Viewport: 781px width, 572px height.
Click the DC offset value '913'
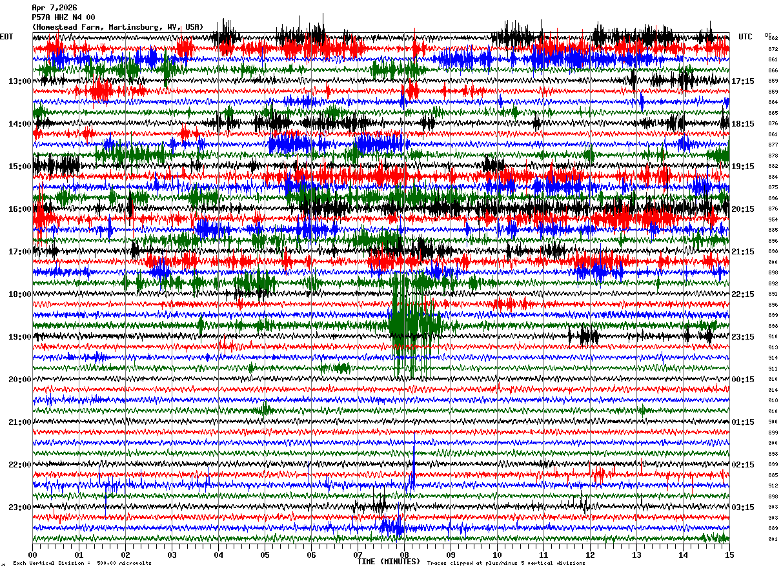pyautogui.click(x=773, y=347)
